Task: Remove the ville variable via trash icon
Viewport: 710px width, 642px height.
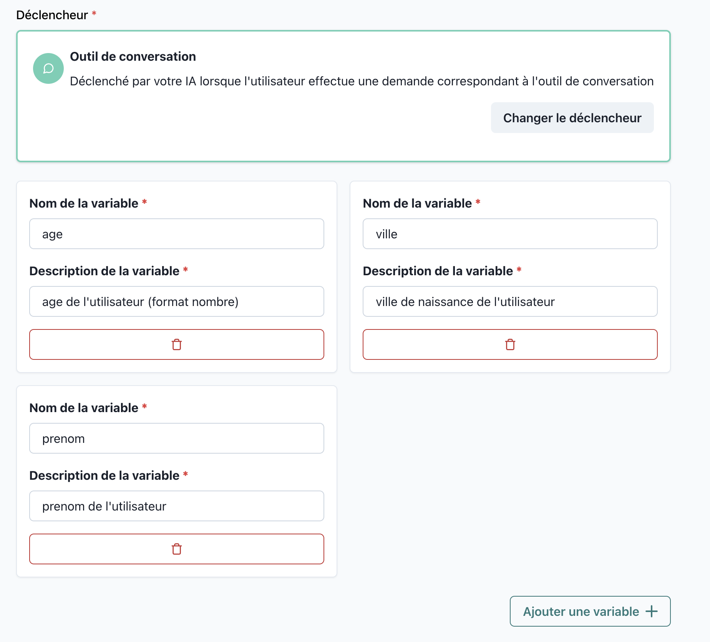Action: [510, 344]
